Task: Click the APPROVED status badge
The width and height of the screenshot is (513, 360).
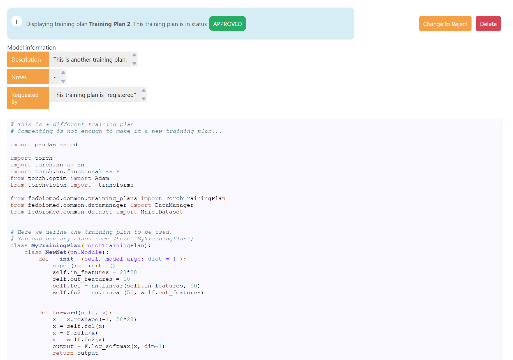Action: (228, 24)
